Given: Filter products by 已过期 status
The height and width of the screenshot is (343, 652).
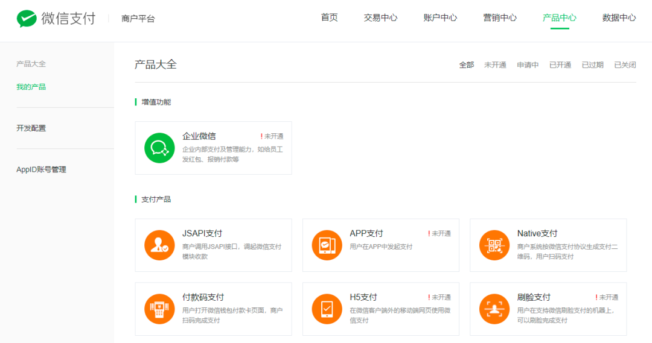Looking at the screenshot, I should click(x=593, y=65).
